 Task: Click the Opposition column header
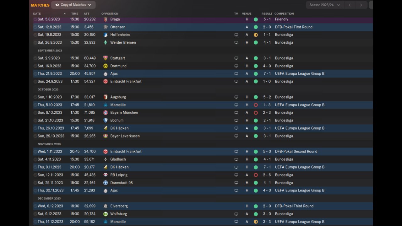pos(110,14)
